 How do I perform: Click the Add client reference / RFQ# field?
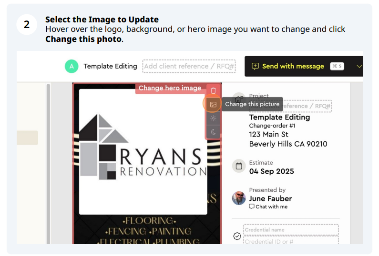(189, 66)
